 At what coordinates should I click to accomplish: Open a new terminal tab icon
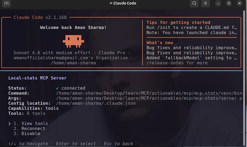[x=6, y=3]
